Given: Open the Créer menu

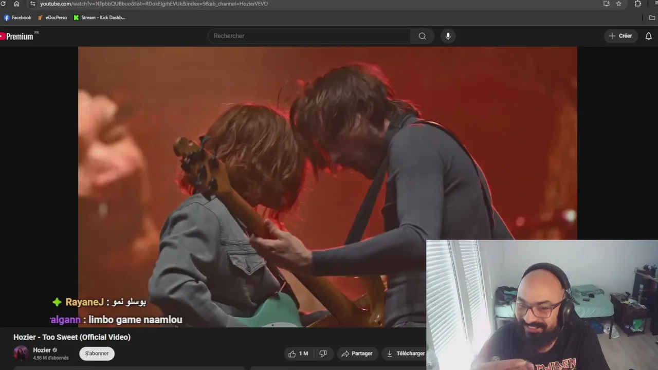Looking at the screenshot, I should [x=620, y=36].
